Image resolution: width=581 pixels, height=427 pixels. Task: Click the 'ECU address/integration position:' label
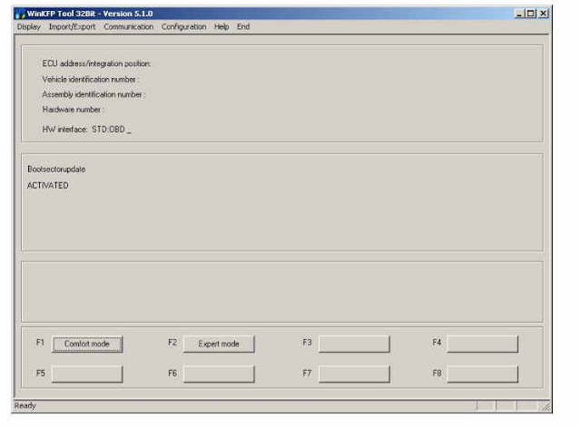(x=96, y=63)
